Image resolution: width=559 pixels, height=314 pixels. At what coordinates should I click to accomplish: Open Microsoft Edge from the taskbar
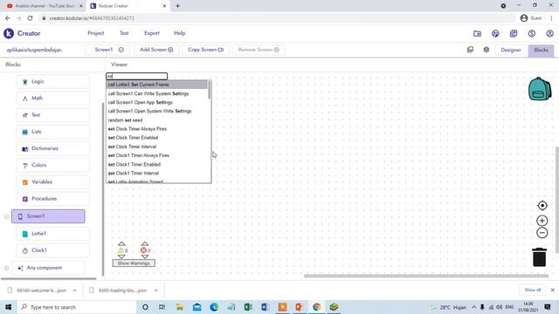[x=214, y=307]
